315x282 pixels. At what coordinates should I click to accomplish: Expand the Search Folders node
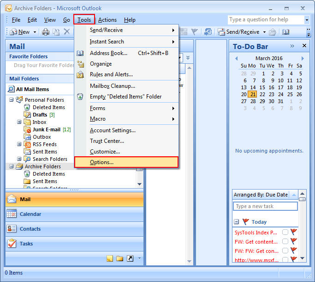tap(19, 159)
